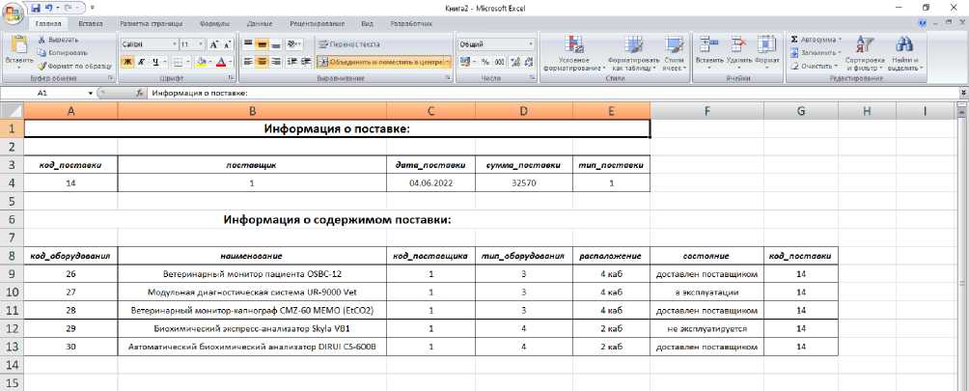Align cell content to bottom

coord(276,44)
